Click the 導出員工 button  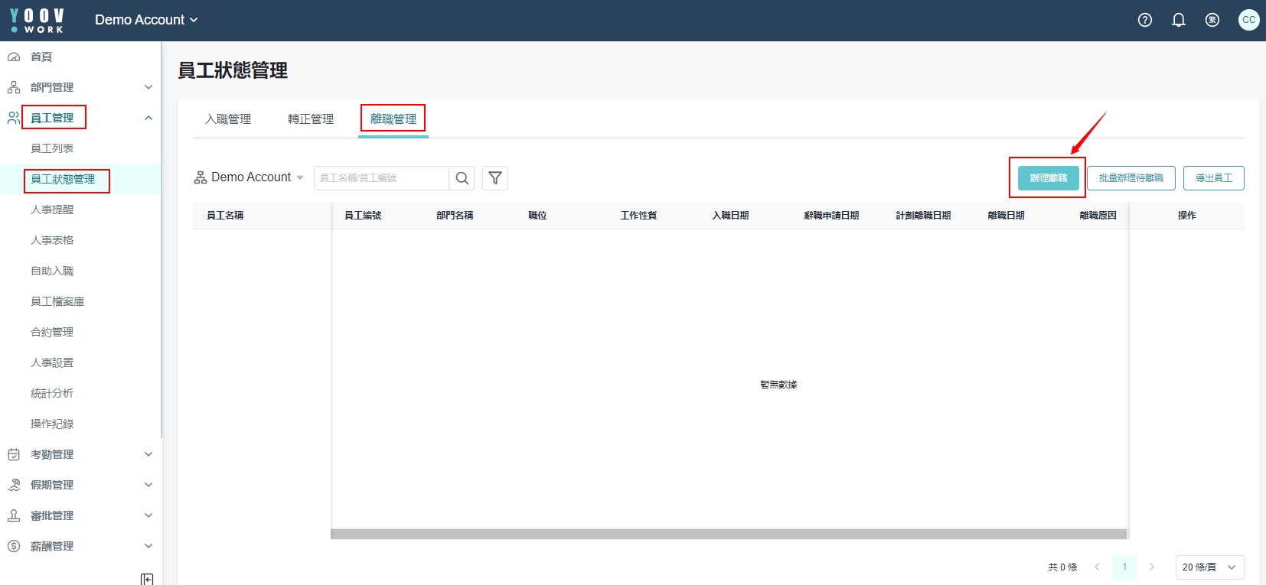pyautogui.click(x=1213, y=178)
